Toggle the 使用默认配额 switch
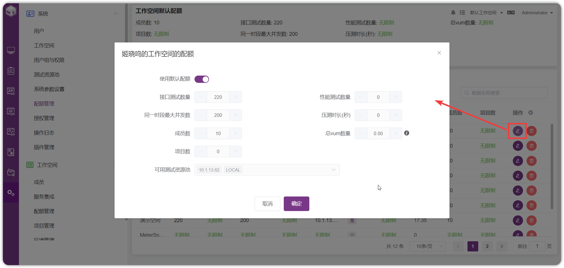This screenshot has width=564, height=268. pyautogui.click(x=202, y=79)
